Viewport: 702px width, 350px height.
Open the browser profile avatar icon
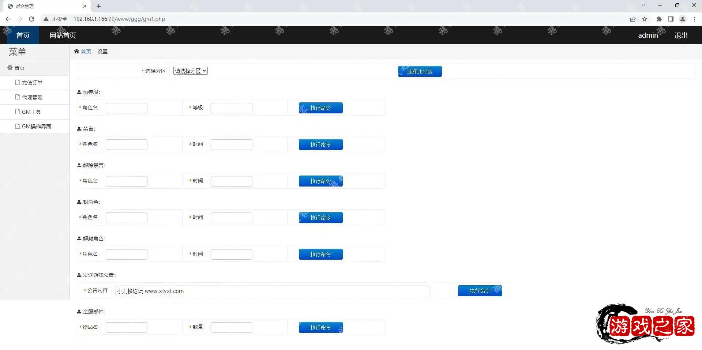(682, 19)
